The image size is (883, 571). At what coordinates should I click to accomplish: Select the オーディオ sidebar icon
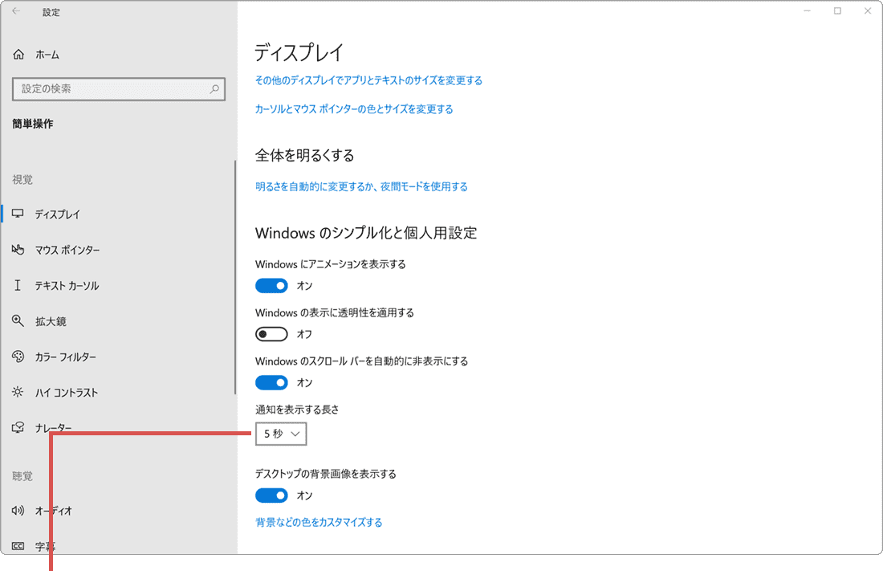[18, 510]
